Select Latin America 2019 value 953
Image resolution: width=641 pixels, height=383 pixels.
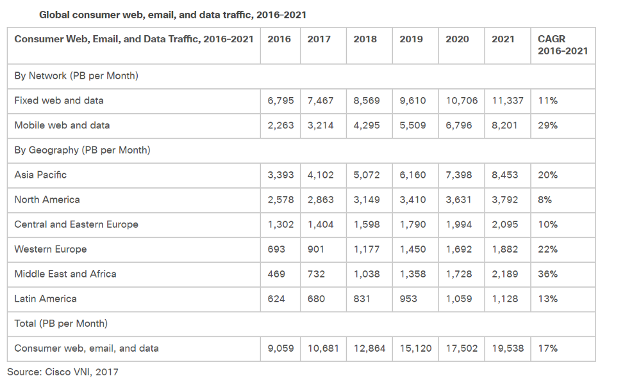click(x=408, y=299)
